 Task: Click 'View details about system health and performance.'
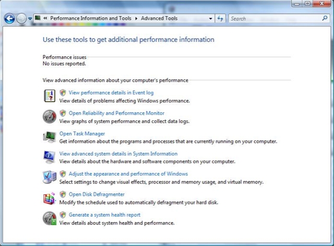pos(117,223)
